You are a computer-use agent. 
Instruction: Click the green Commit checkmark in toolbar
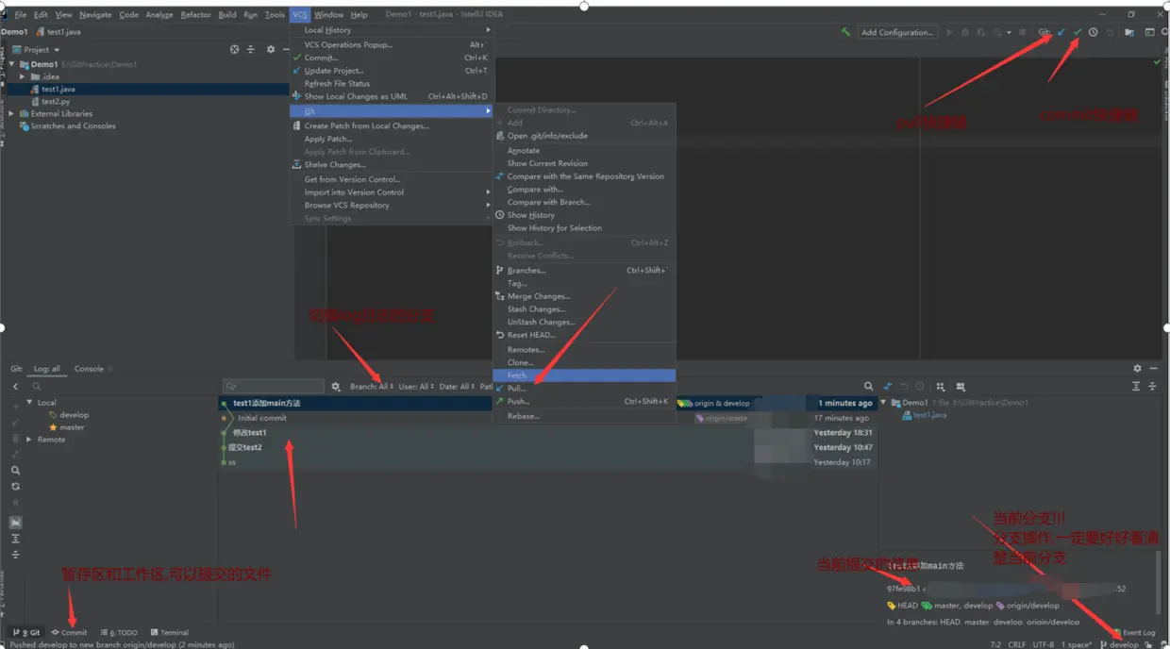[1078, 32]
